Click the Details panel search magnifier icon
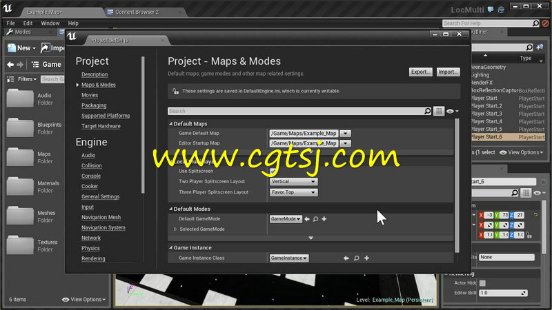This screenshot has height=310, width=552. [514, 193]
